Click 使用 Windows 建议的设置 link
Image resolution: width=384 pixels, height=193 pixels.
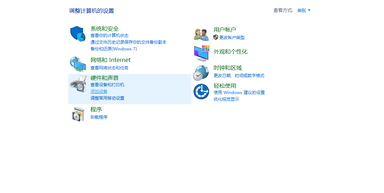[x=239, y=93]
